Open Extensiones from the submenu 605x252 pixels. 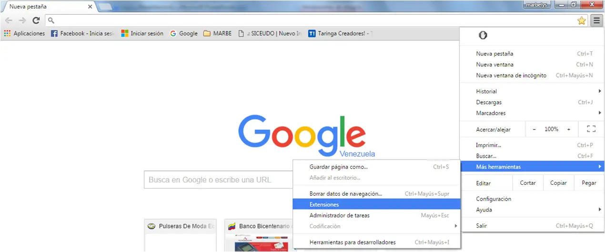point(377,204)
